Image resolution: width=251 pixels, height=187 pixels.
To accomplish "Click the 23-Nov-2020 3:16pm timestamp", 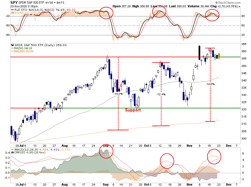I will [x=24, y=6].
